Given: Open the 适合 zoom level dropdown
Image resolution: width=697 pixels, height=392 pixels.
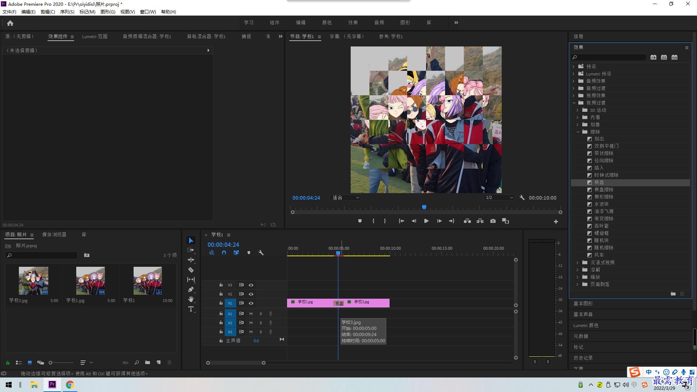Looking at the screenshot, I should [346, 198].
